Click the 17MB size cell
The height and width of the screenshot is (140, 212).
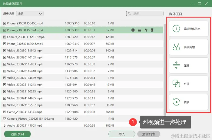pos(110,30)
